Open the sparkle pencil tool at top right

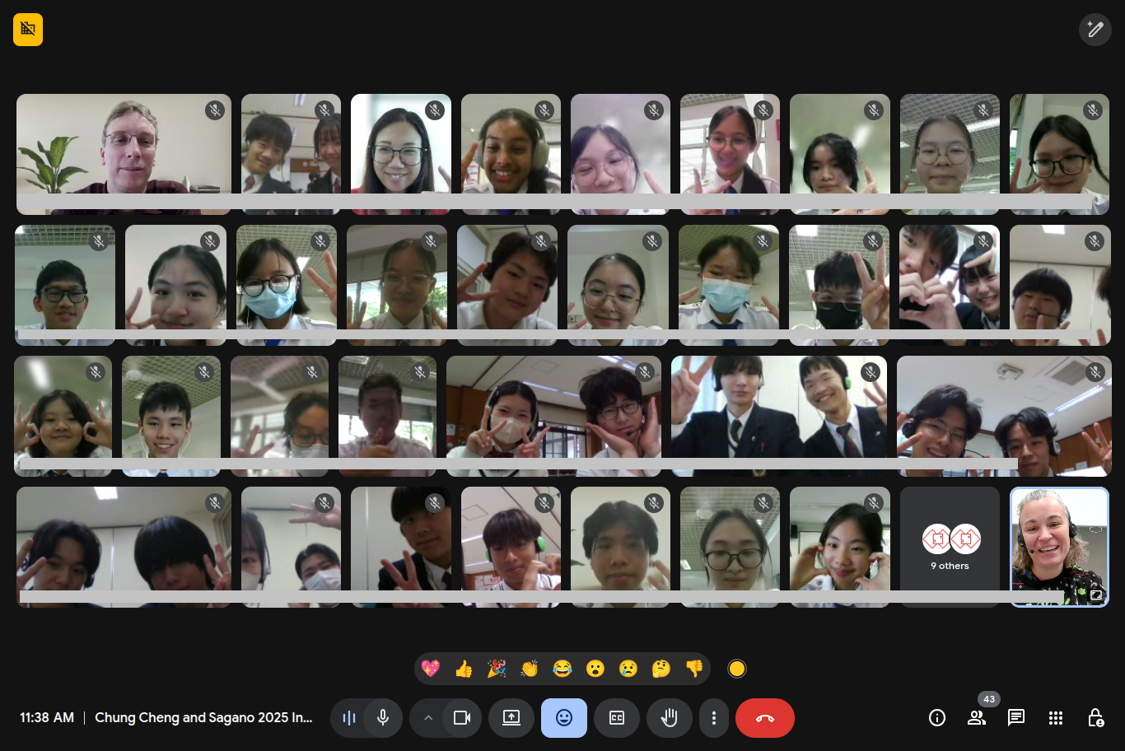[1095, 30]
